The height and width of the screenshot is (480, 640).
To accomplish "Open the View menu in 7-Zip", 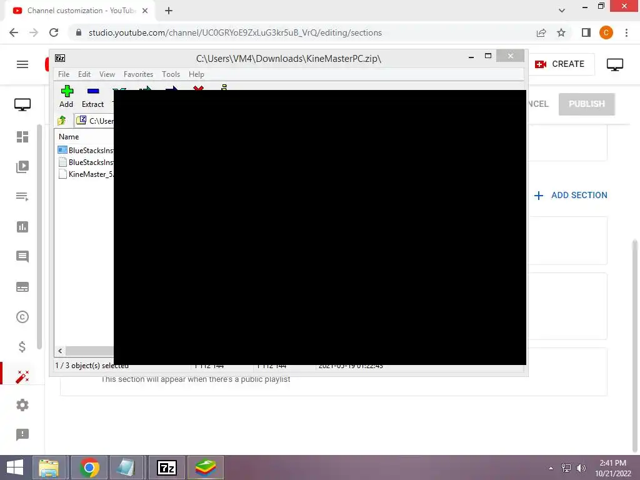I will point(107,74).
